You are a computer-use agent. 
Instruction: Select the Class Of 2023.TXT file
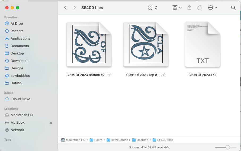[202, 44]
